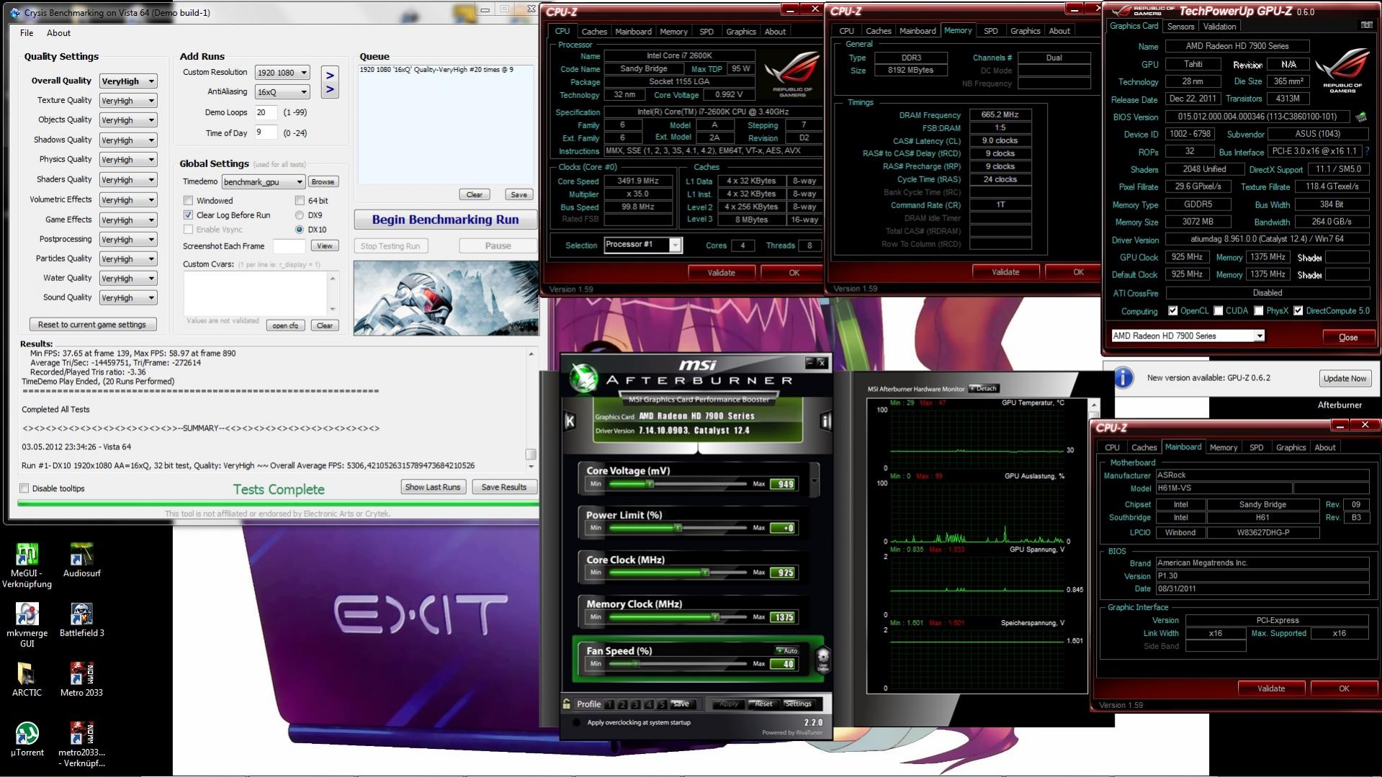The width and height of the screenshot is (1382, 777).
Task: Enable the Windowed checkbox
Action: coord(188,201)
